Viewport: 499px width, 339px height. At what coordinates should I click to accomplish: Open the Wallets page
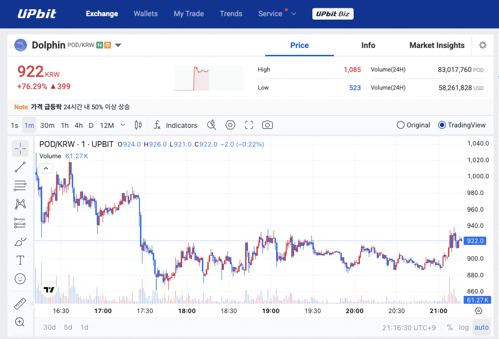pos(146,14)
